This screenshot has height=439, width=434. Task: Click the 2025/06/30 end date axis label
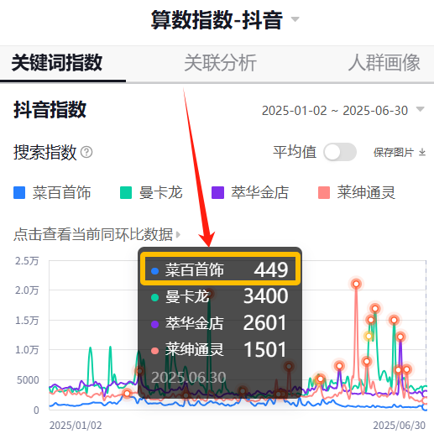tap(399, 426)
